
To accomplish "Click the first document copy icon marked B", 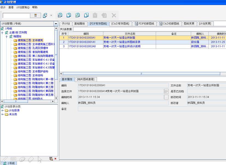I will coord(60,15).
